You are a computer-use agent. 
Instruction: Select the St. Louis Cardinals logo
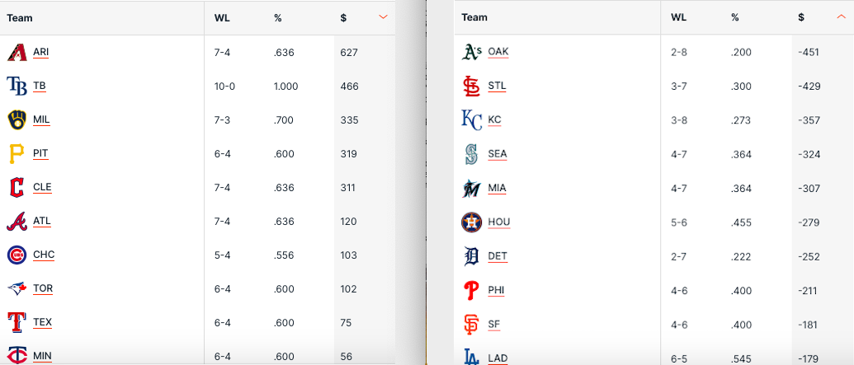[471, 86]
